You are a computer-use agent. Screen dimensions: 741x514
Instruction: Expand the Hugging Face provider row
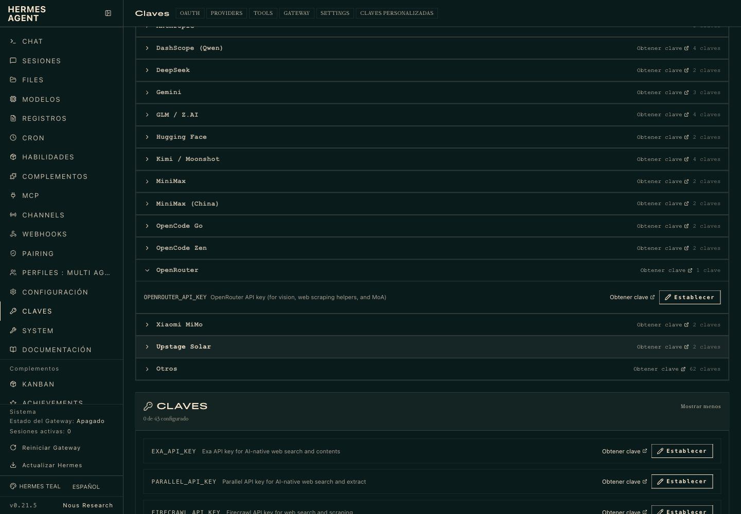432,137
